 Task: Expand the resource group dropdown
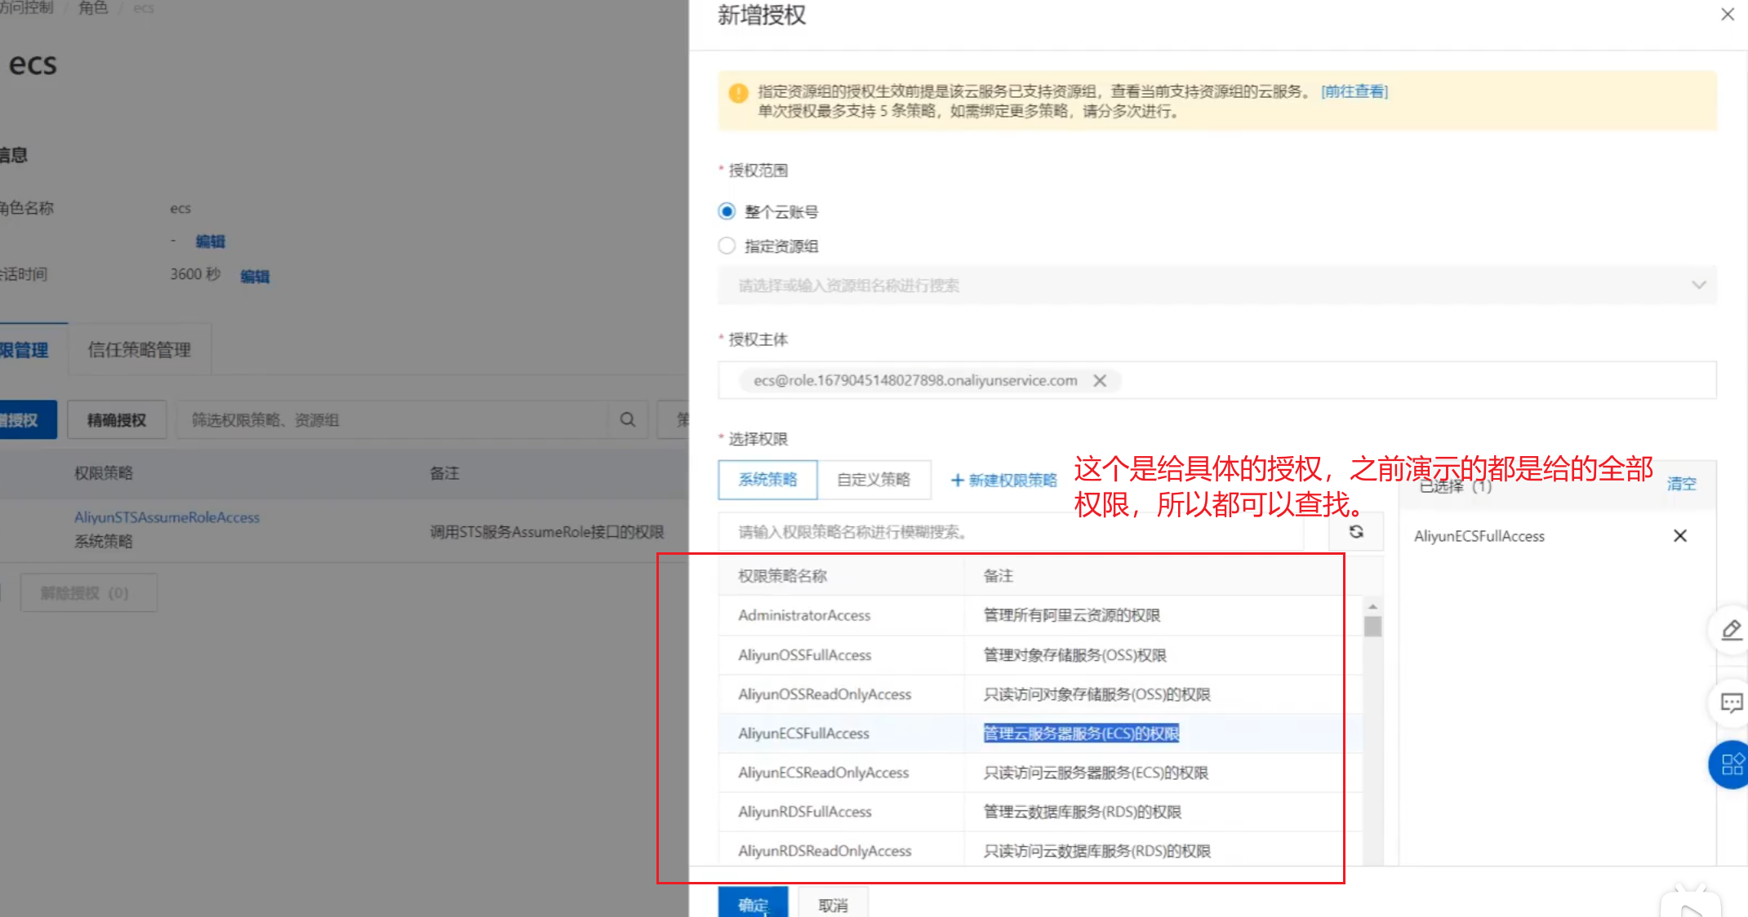pos(1698,286)
